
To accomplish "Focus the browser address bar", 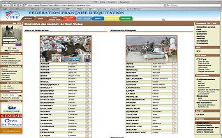I will click(94, 5).
